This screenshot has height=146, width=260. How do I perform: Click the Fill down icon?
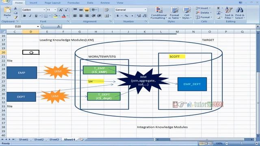click(219, 13)
